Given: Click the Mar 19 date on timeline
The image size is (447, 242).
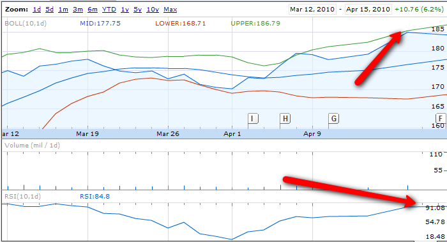Looking at the screenshot, I should 87,134.
